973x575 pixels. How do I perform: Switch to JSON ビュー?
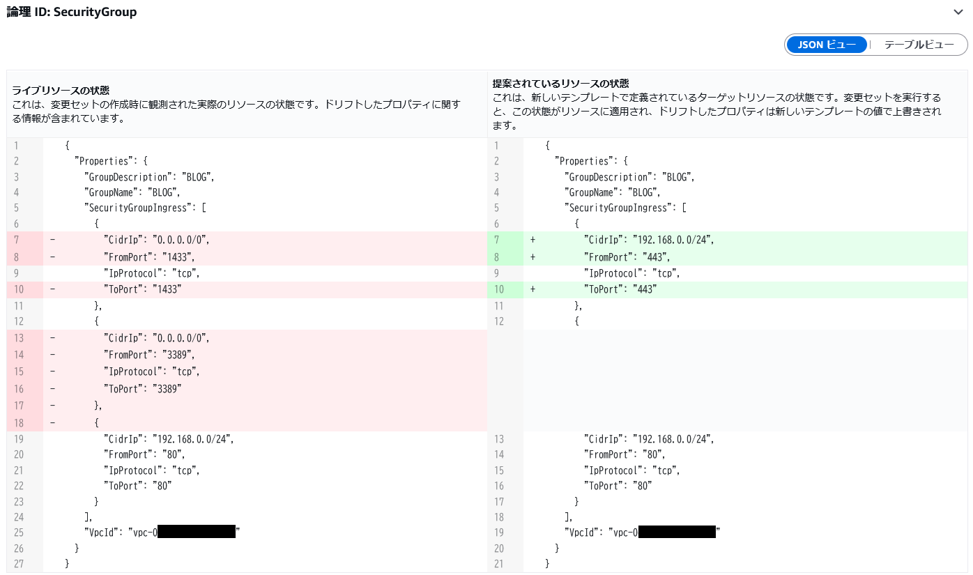[x=827, y=45]
